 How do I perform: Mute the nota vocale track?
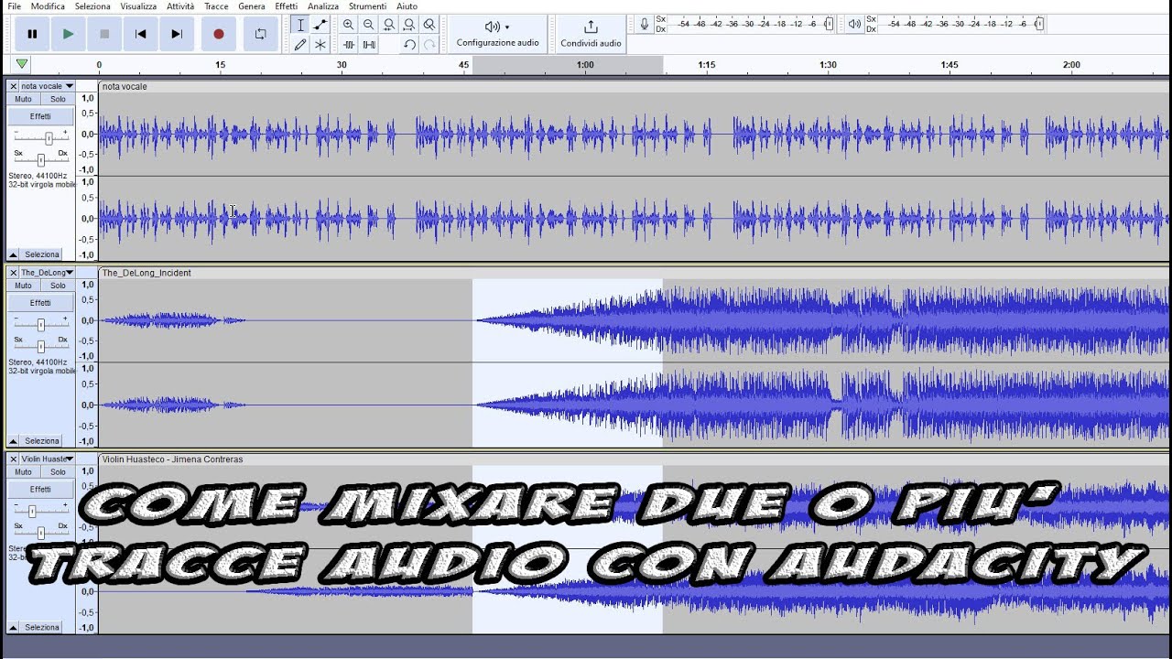click(23, 99)
